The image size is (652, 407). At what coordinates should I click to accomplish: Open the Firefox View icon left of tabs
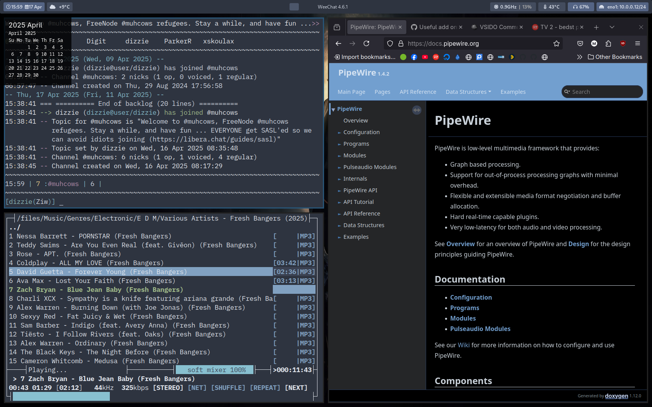click(x=337, y=27)
